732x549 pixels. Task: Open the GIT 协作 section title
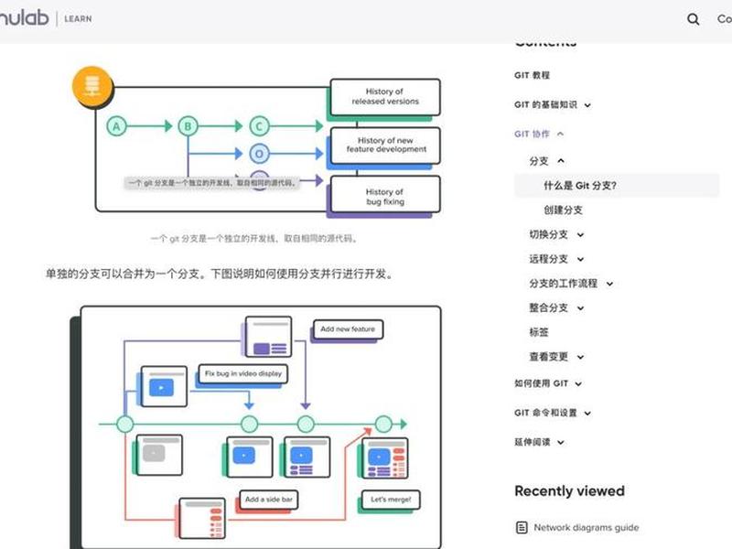532,134
